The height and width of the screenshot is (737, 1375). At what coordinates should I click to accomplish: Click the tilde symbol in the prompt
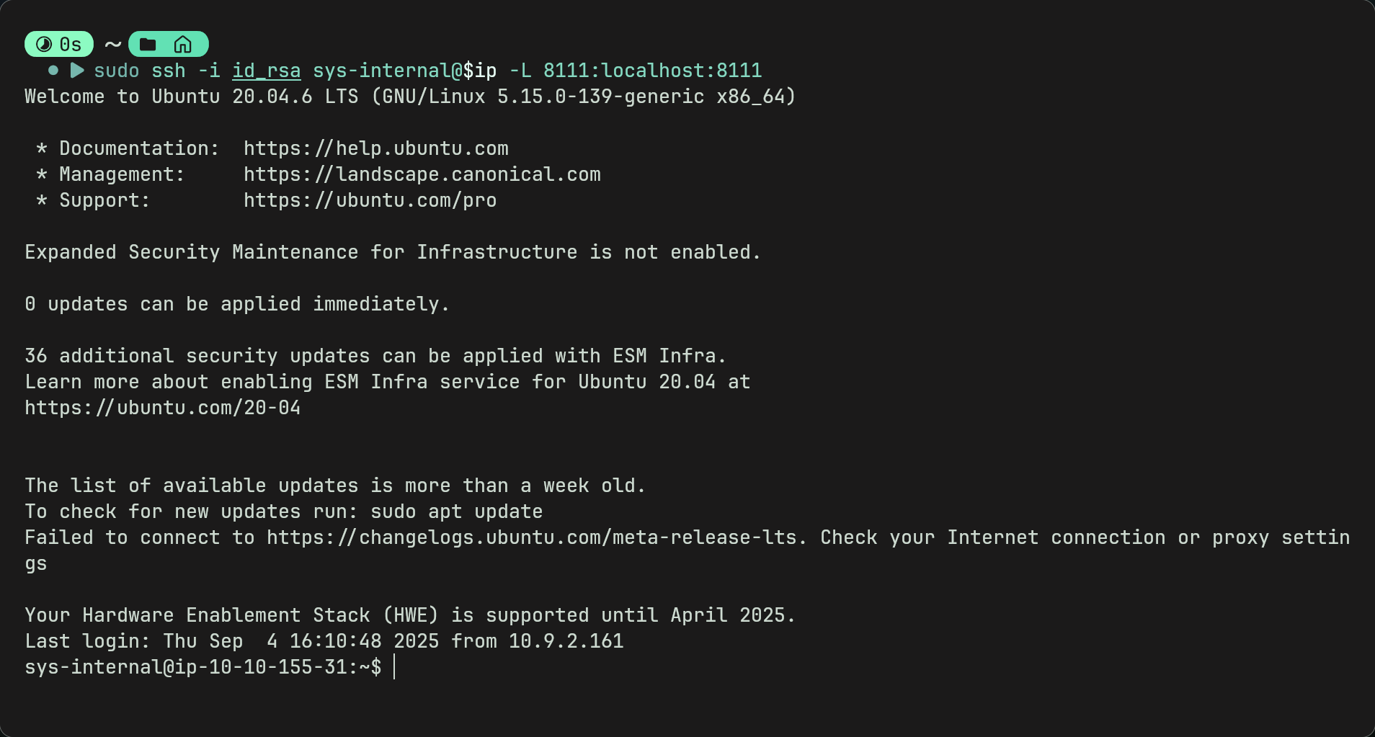coord(112,45)
